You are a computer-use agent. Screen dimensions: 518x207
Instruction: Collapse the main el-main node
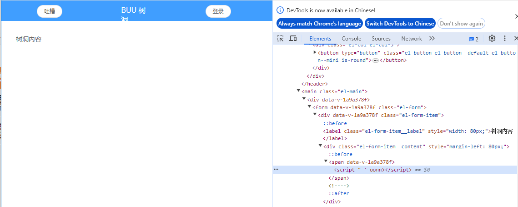298,91
